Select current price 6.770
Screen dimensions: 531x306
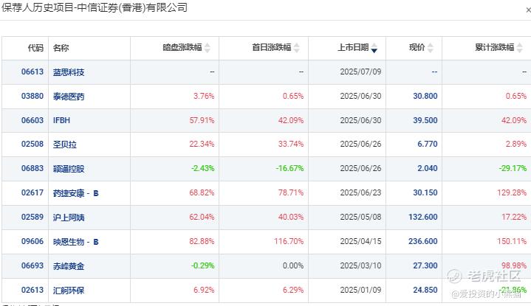(428, 144)
